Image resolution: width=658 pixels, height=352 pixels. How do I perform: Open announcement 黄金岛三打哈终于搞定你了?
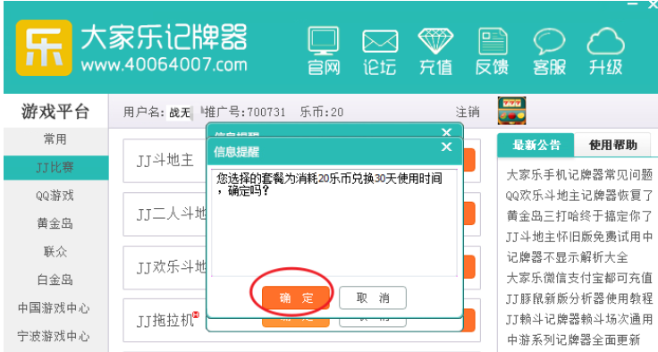pyautogui.click(x=579, y=215)
